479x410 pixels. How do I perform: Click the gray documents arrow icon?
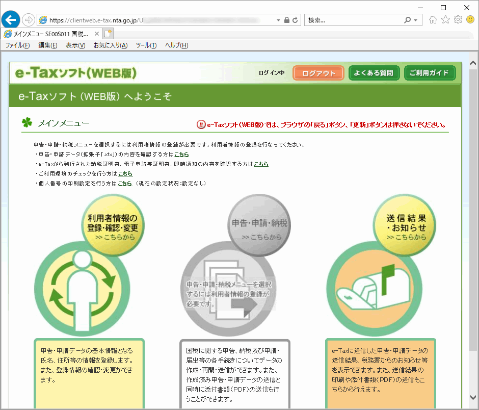coord(228,289)
